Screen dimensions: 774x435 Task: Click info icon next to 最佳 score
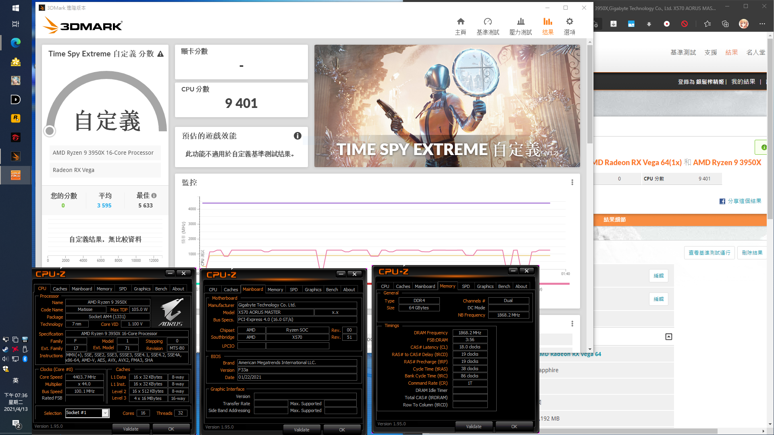(154, 196)
